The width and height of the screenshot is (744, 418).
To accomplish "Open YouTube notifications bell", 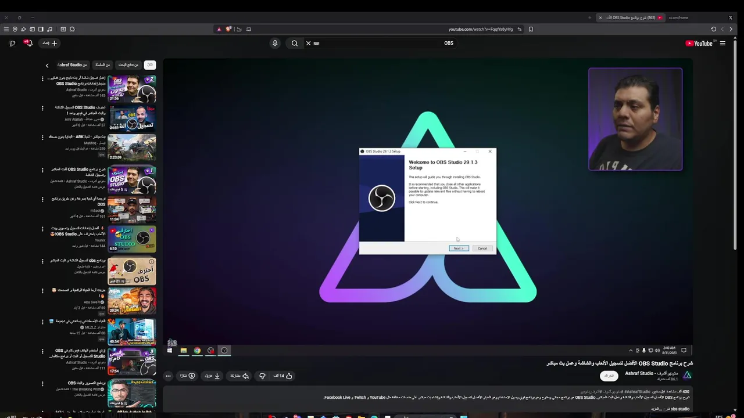I will pyautogui.click(x=28, y=43).
